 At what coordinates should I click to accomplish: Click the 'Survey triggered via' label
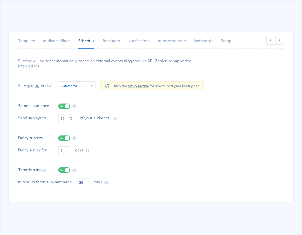click(36, 86)
